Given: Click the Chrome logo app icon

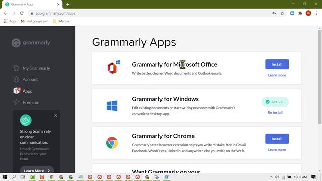Looking at the screenshot, I should (112, 143).
